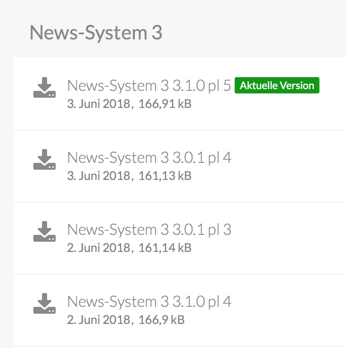Screen dimensions: 346x348
Task: Open the News-System 3 3.1.0 pl 5 title link
Action: pos(149,86)
